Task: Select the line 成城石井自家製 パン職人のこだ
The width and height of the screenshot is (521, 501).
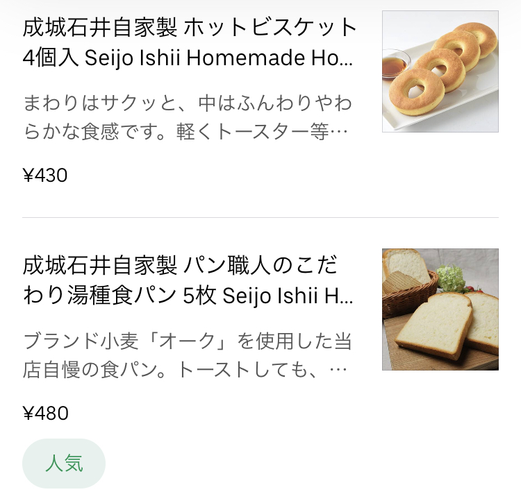Action: (x=180, y=266)
